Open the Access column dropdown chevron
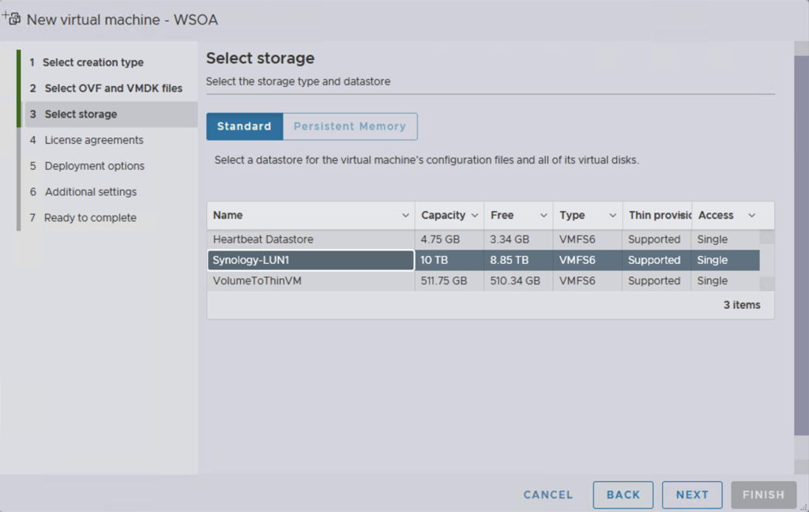This screenshot has width=809, height=512. pyautogui.click(x=751, y=216)
